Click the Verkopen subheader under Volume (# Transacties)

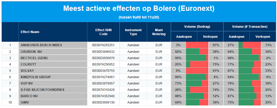pos(263,37)
